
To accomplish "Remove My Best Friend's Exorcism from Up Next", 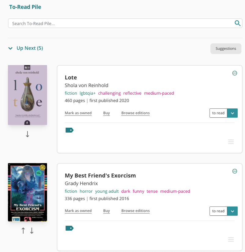I will 235,171.
